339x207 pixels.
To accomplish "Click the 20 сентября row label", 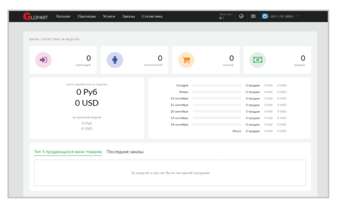I will click(x=179, y=112).
